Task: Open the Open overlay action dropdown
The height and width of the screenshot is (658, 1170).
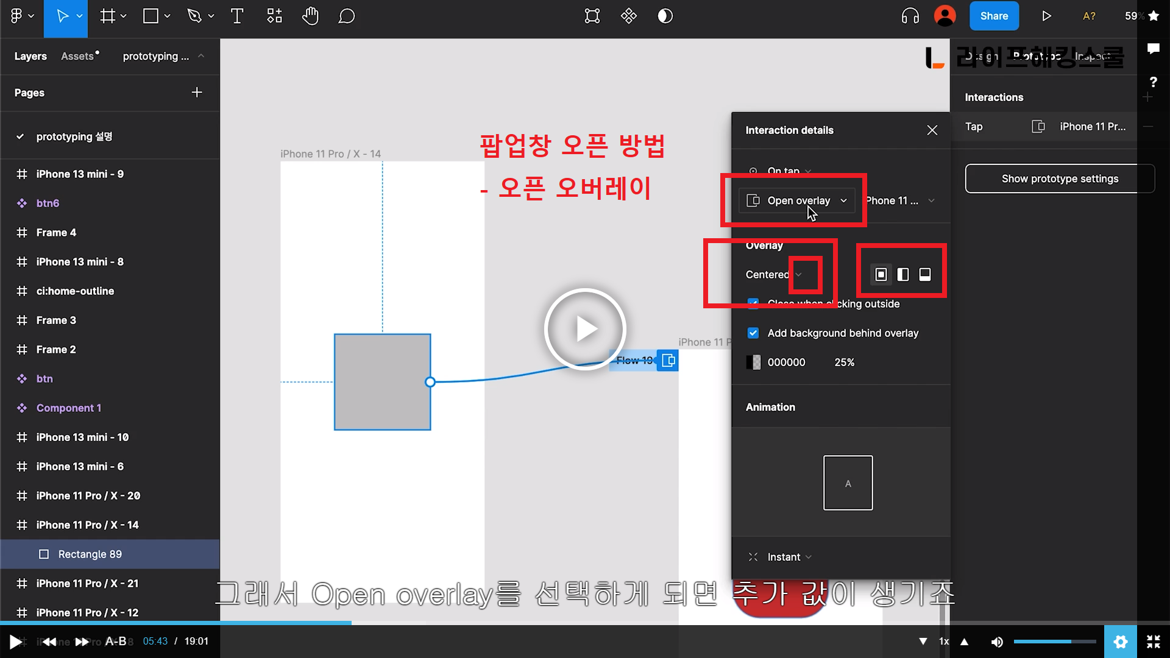Action: pyautogui.click(x=797, y=200)
